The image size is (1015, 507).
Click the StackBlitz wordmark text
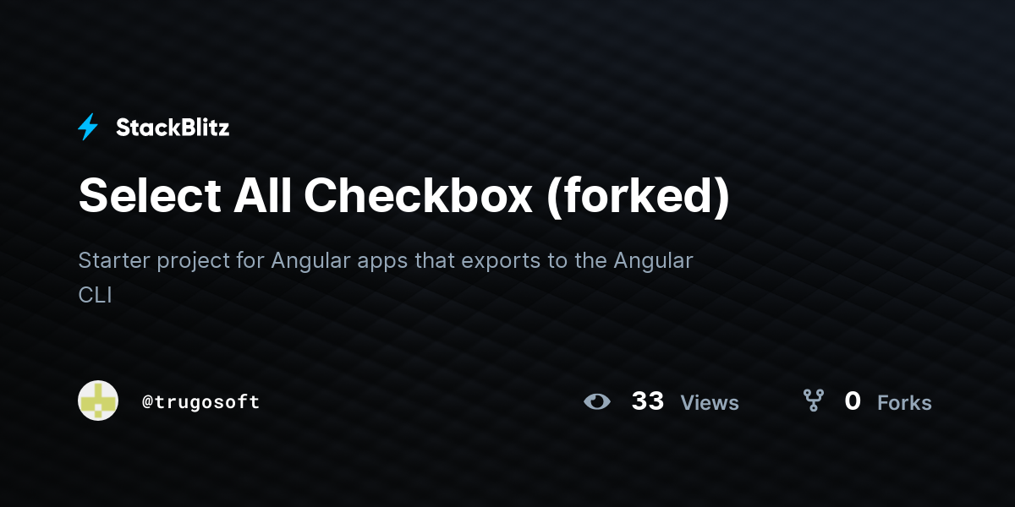pos(173,128)
